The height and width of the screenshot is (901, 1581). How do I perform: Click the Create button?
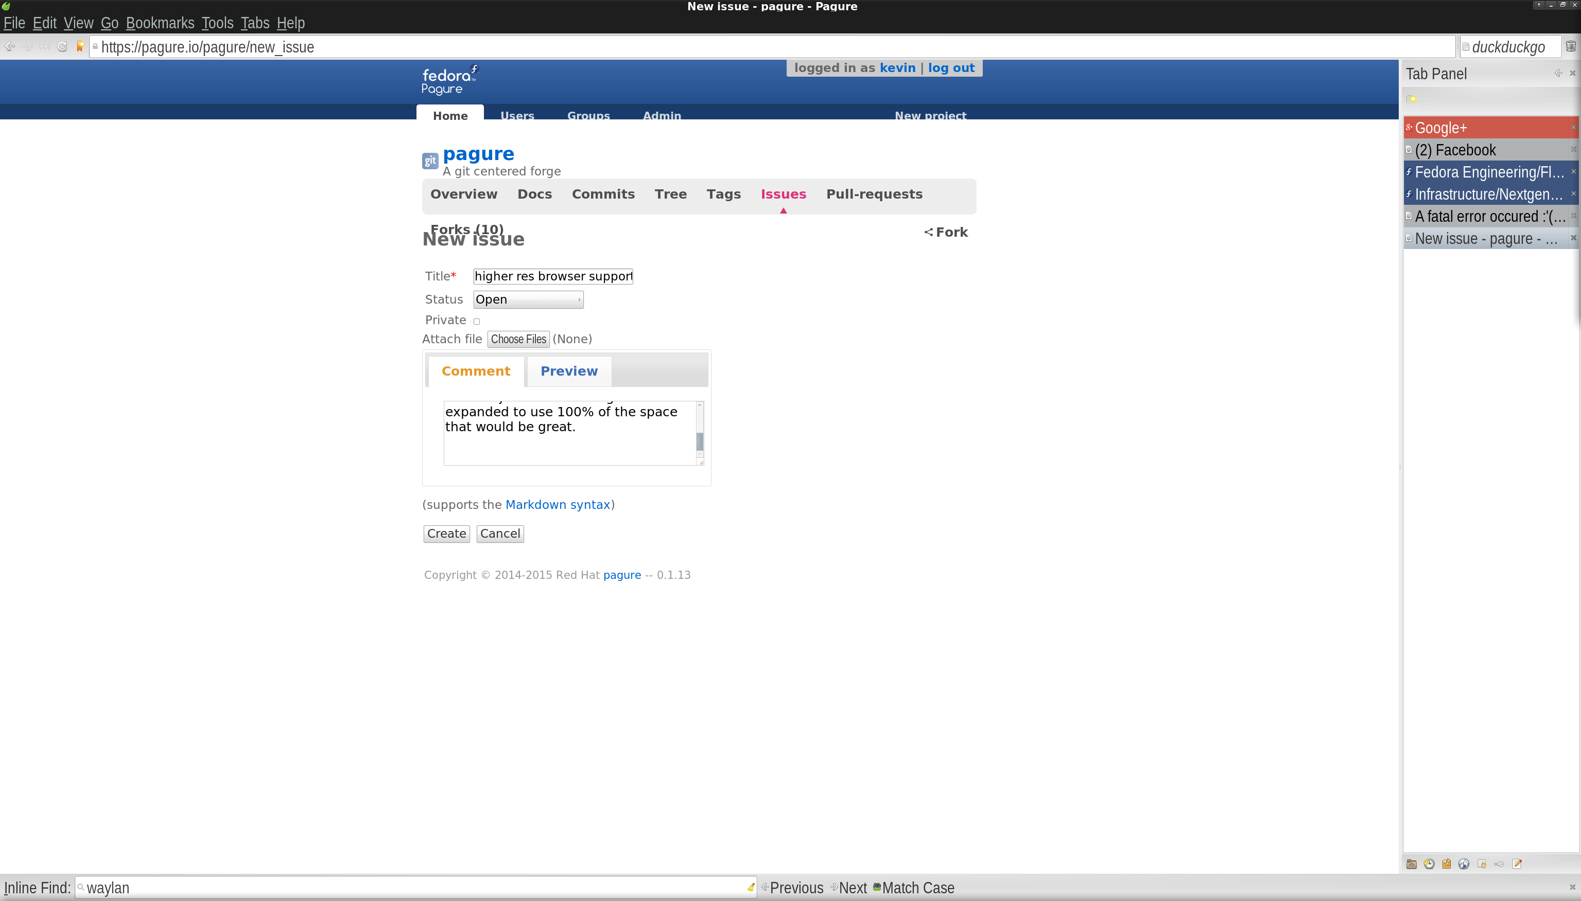(x=446, y=534)
